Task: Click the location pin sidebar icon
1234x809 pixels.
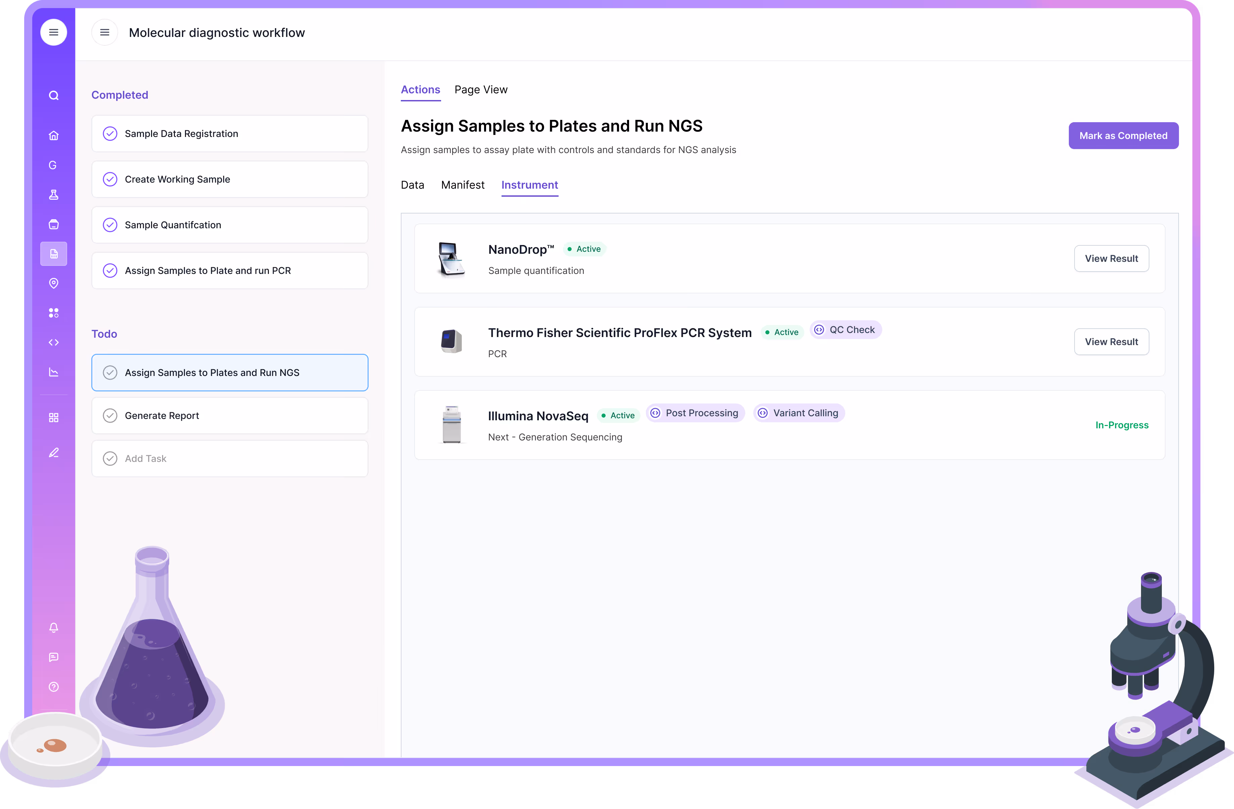Action: [53, 283]
